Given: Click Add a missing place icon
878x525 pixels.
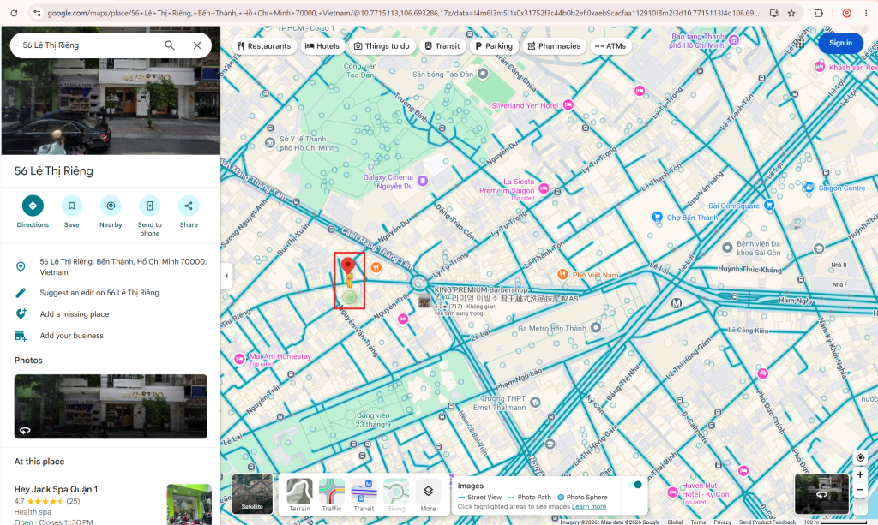Looking at the screenshot, I should click(21, 314).
